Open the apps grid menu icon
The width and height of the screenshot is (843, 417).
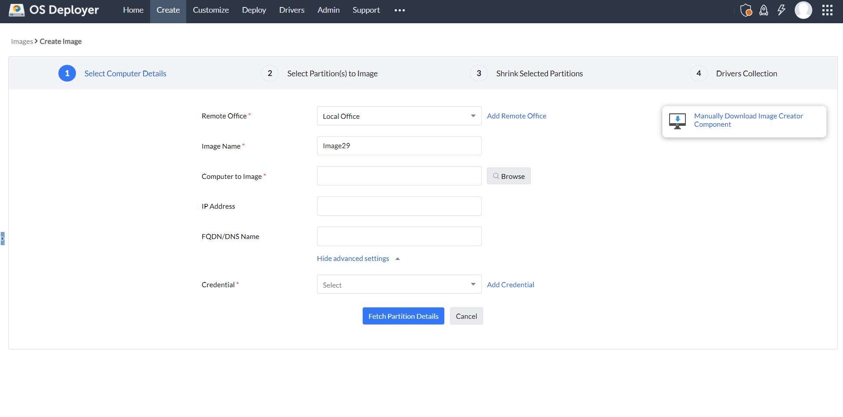click(x=828, y=10)
